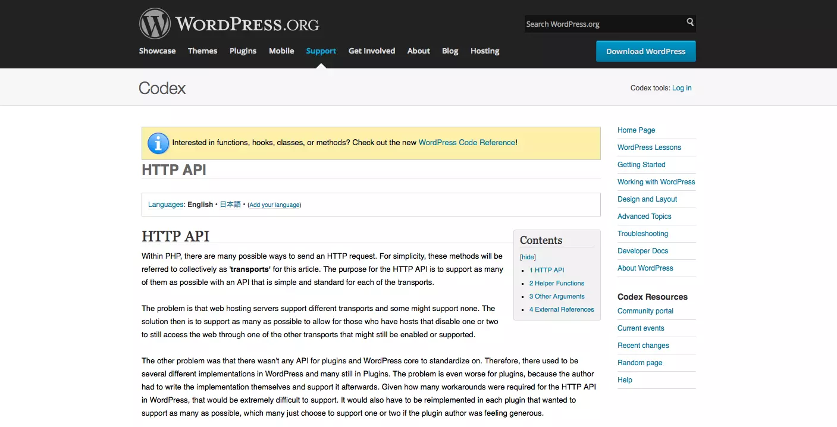Click Add your language link
The width and height of the screenshot is (837, 427).
[274, 205]
